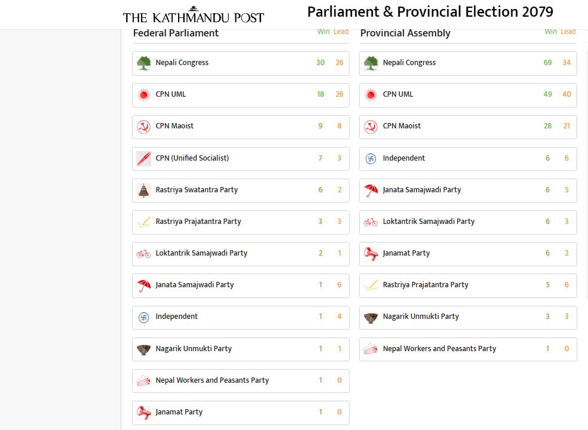Screen dimensions: 588x430
Task: Click the CPN (Unified Socialist) pen icon
Action: click(143, 158)
